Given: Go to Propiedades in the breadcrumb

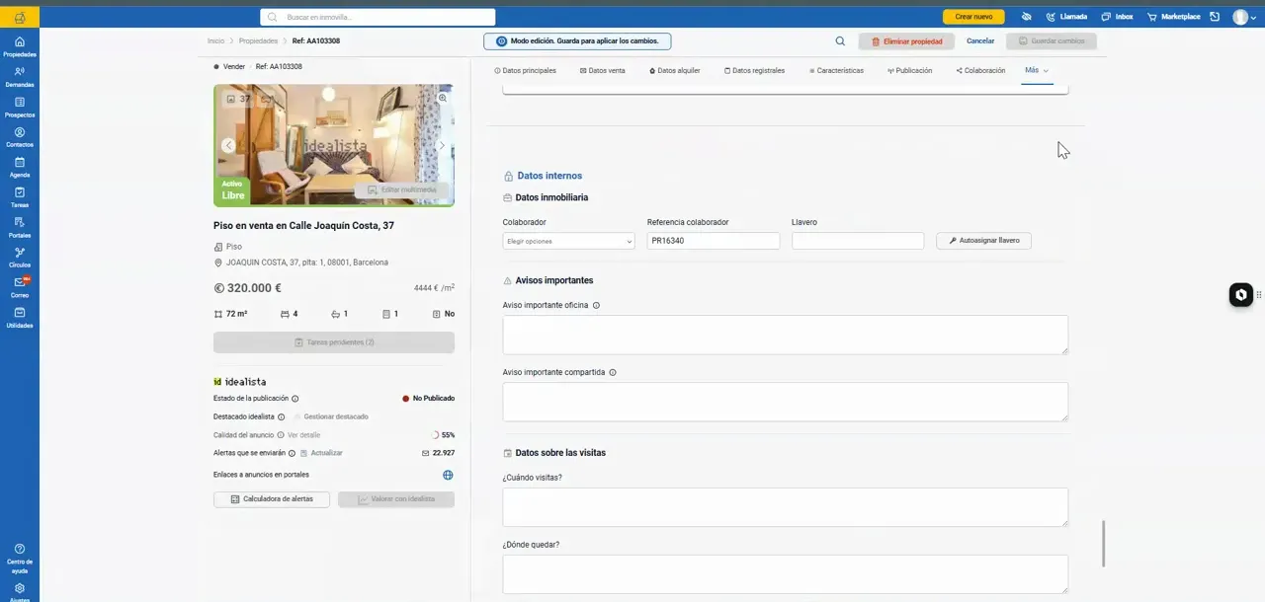Looking at the screenshot, I should [x=258, y=41].
